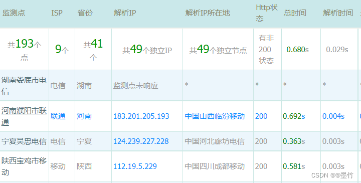This screenshot has width=361, height=183.
Task: Click IP 112.19.5.229
Action: 135,166
